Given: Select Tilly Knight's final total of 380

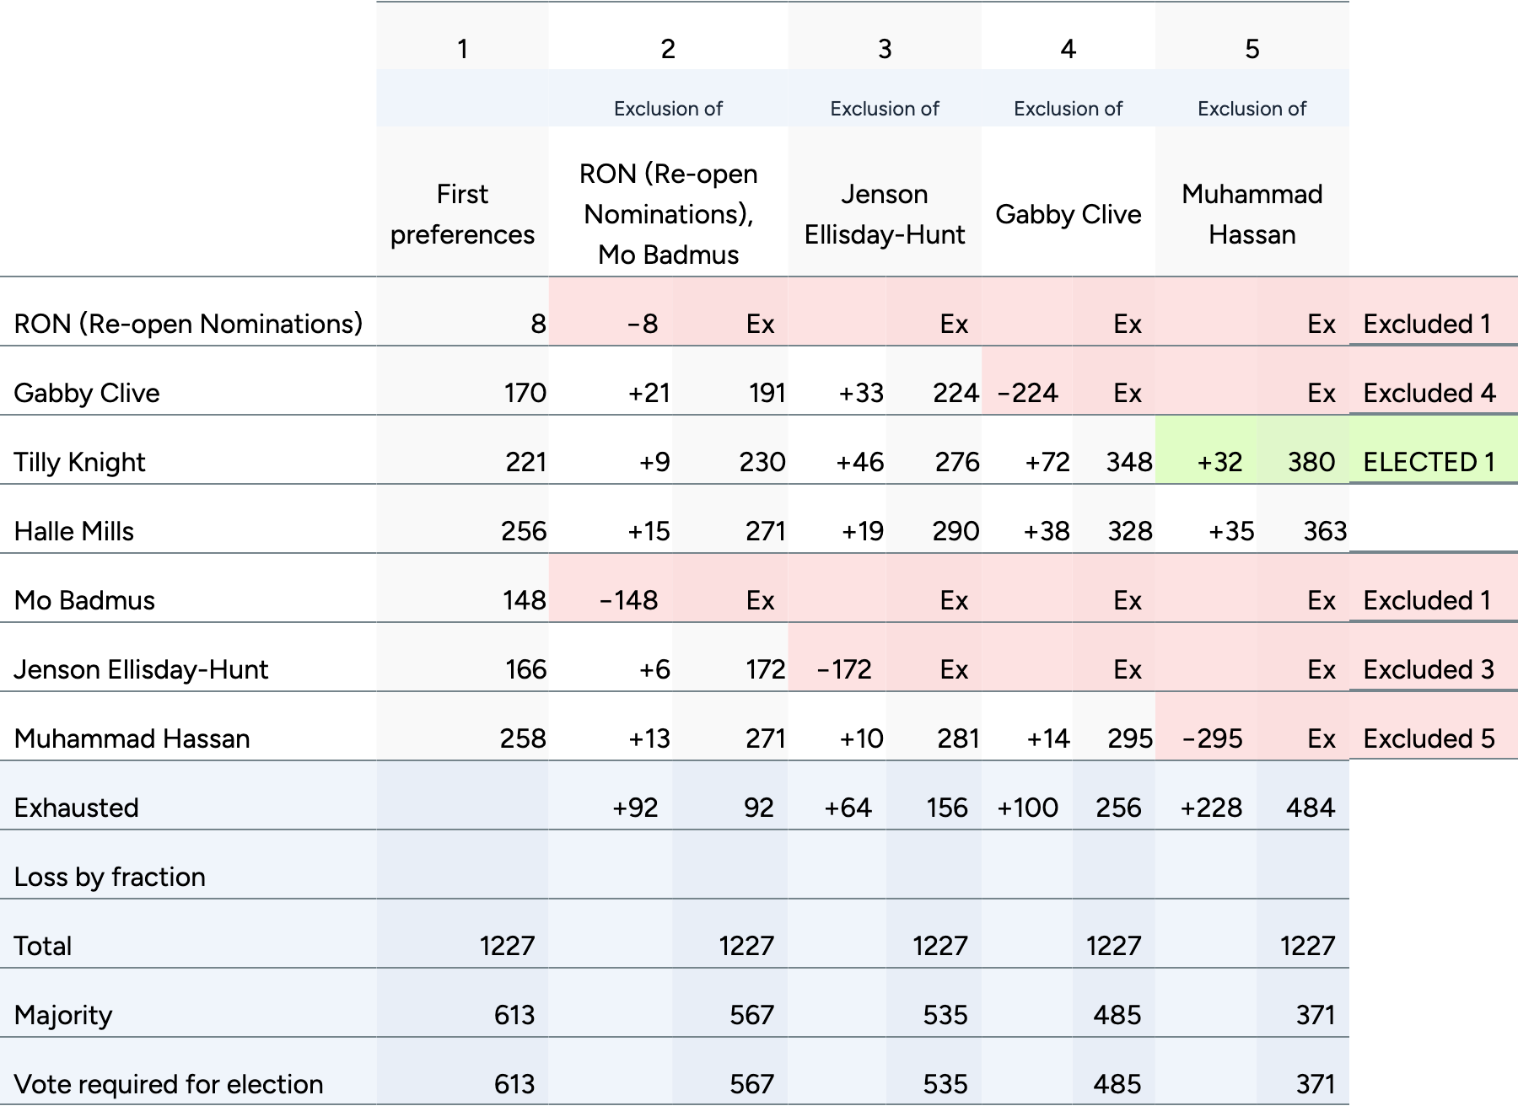Looking at the screenshot, I should [x=1311, y=462].
